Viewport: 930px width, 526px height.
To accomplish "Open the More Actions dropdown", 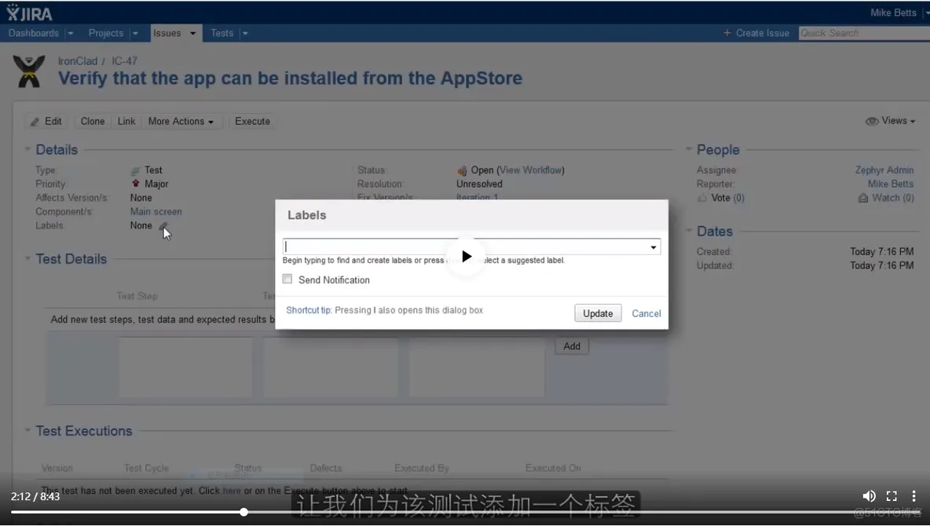I will (x=181, y=121).
